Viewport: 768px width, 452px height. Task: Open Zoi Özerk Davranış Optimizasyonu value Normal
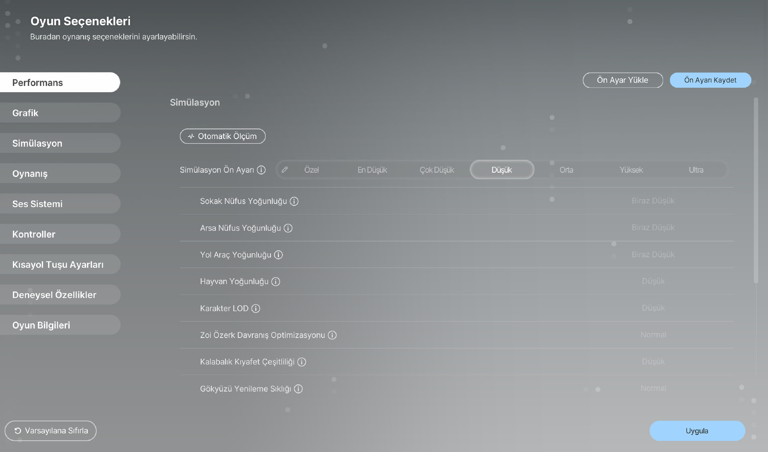[653, 335]
